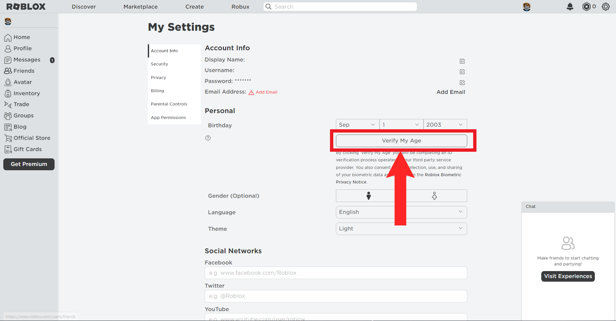Open the settings gear menu

tap(606, 7)
